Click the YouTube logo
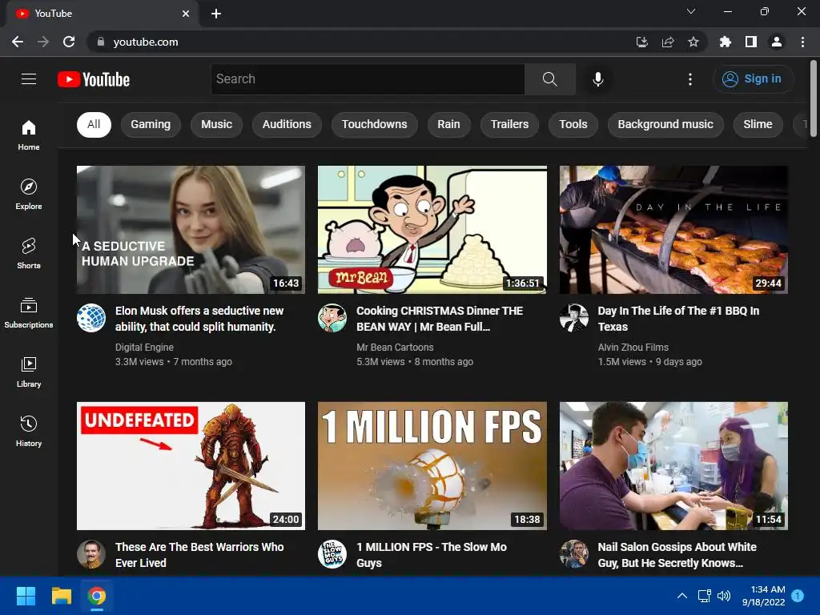Viewport: 820px width, 615px height. click(94, 79)
